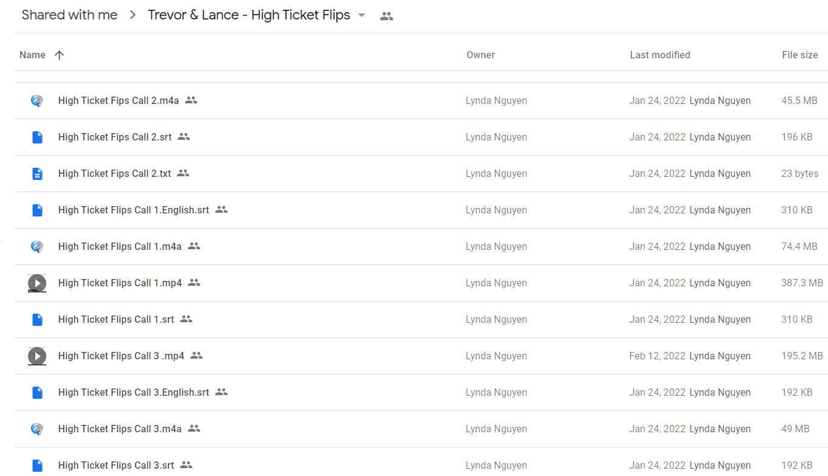
Task: Select the High Ticket Flips Call 3.English.srt row
Action: [x=421, y=393]
